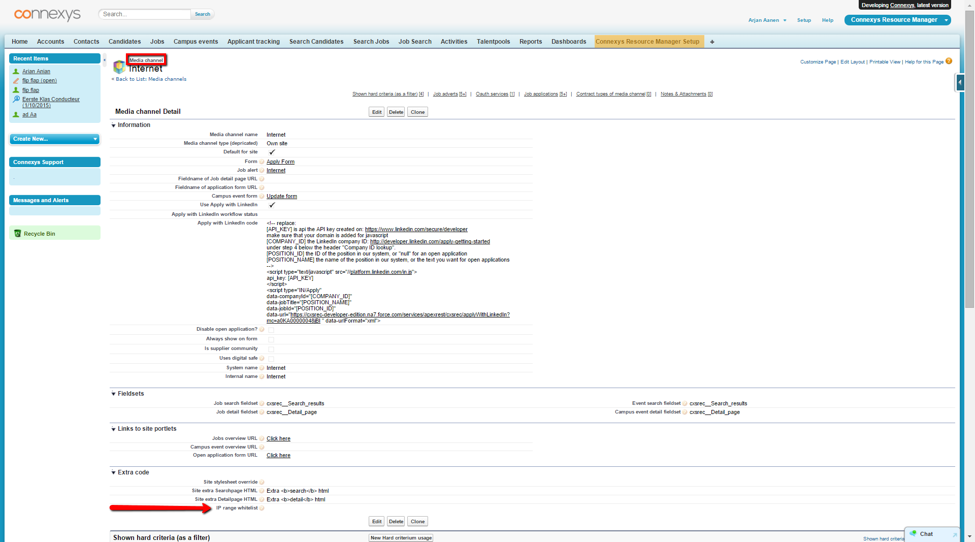
Task: Open Eerste Klas Conducteur recent item
Action: coord(51,103)
